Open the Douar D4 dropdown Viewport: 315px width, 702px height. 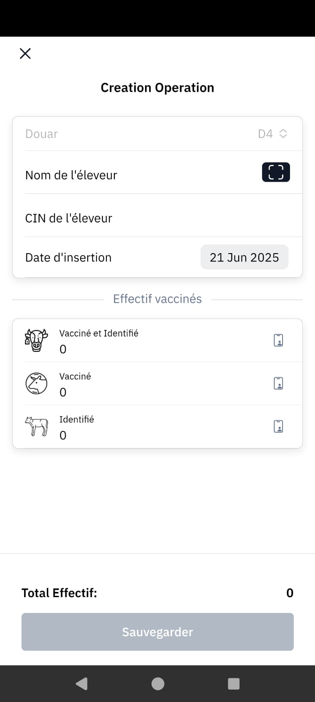(x=157, y=134)
